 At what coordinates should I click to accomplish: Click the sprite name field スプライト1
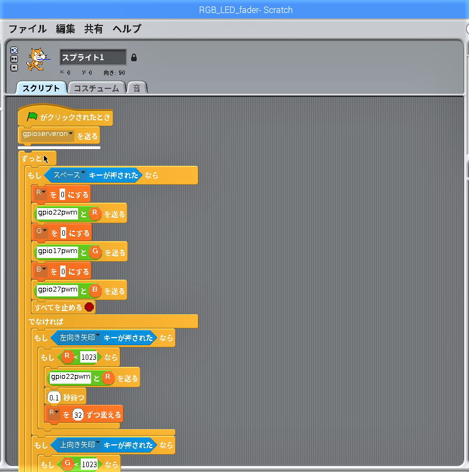coord(93,57)
